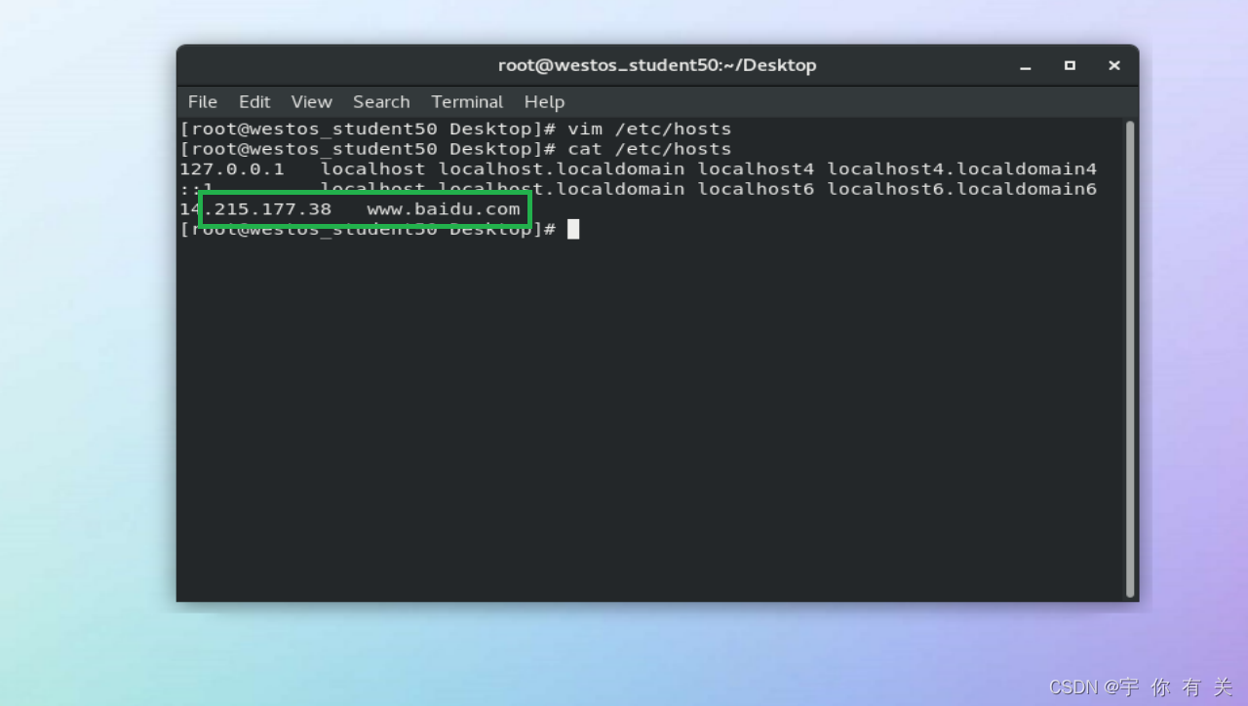Screen dimensions: 1248x706
Task: Minimize the terminal window
Action: pyautogui.click(x=1026, y=66)
